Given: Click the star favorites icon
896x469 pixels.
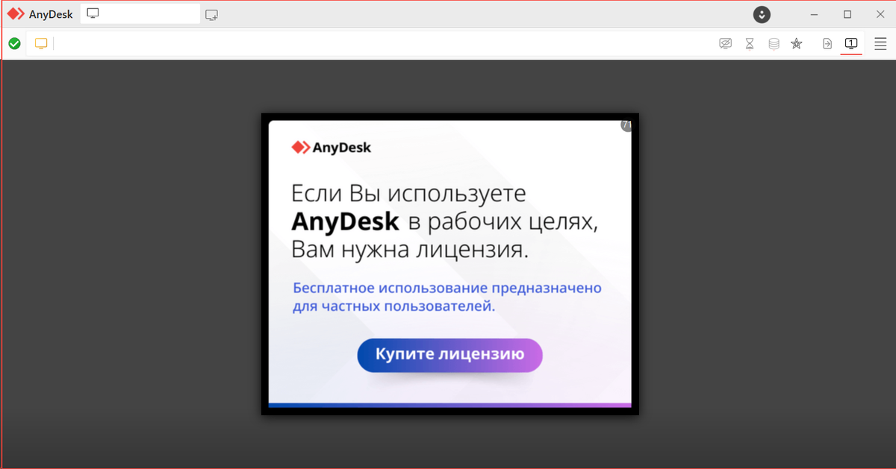Looking at the screenshot, I should tap(797, 44).
